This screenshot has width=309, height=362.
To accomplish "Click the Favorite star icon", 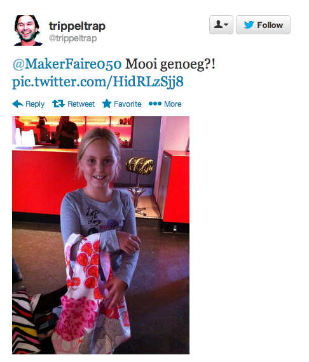I will 107,104.
